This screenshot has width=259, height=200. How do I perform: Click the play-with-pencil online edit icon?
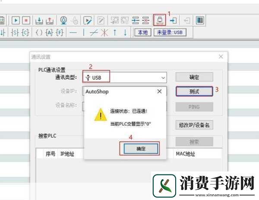point(88,20)
